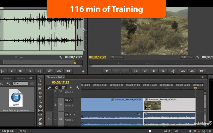Viewport: 213px width, 133px height.
Task: Add a marker in the timeline header
Action: pyautogui.click(x=71, y=88)
